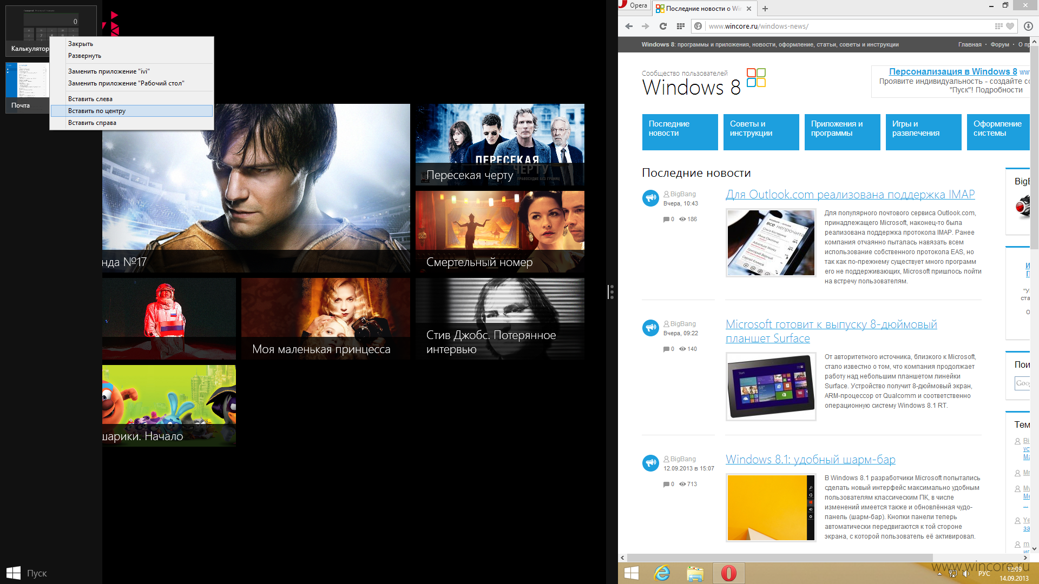
Task: Open a new tab with plus button
Action: (765, 9)
